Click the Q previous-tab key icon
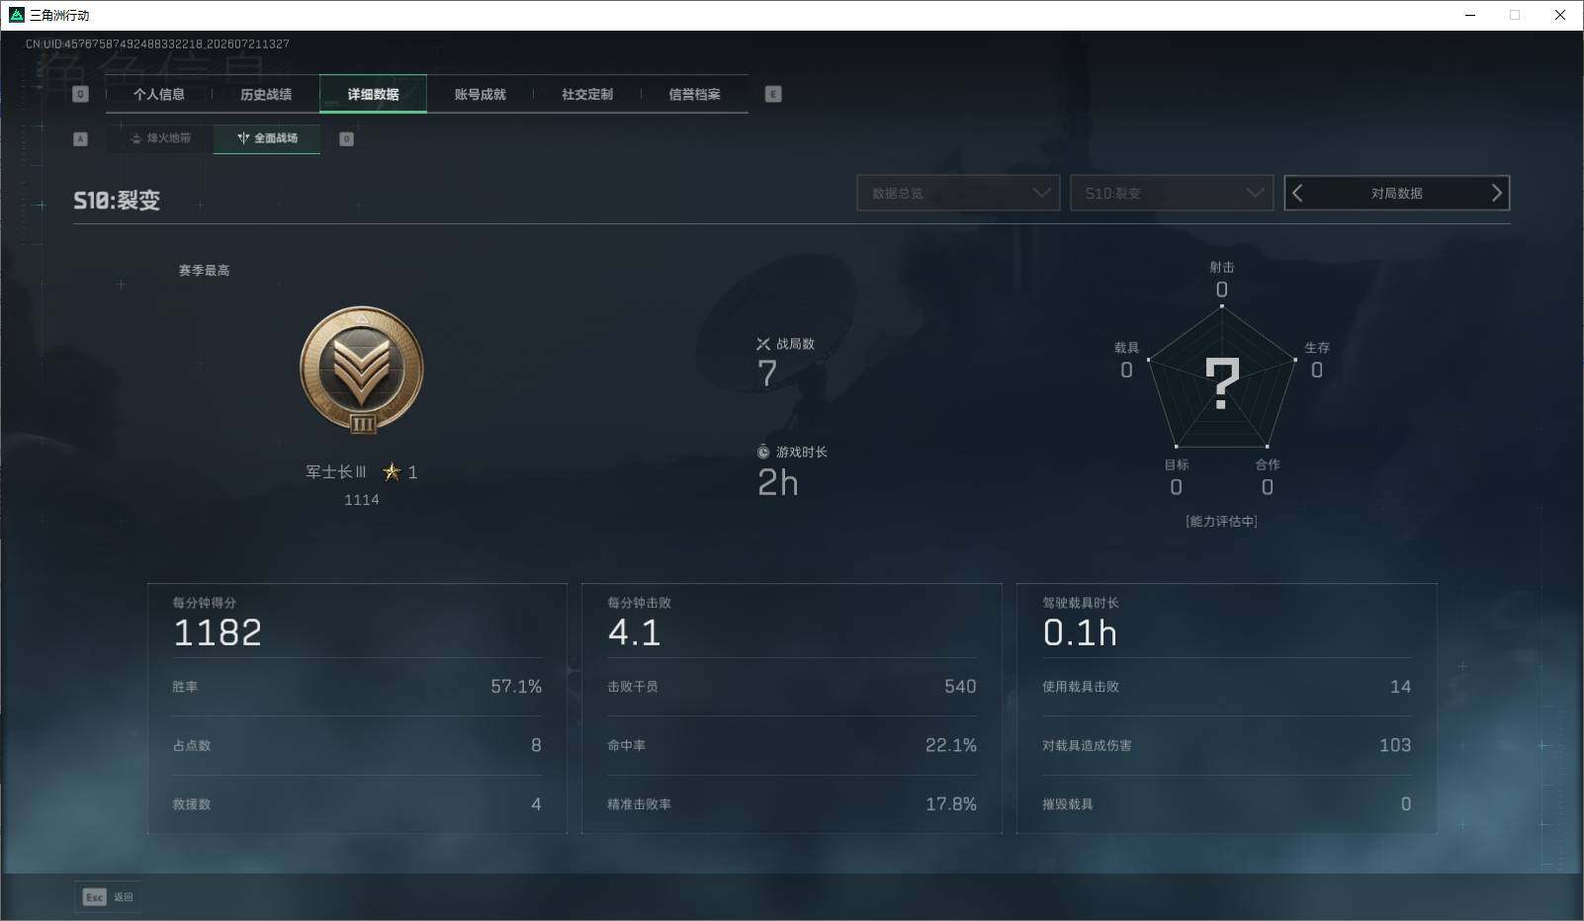This screenshot has width=1584, height=921. [x=81, y=94]
